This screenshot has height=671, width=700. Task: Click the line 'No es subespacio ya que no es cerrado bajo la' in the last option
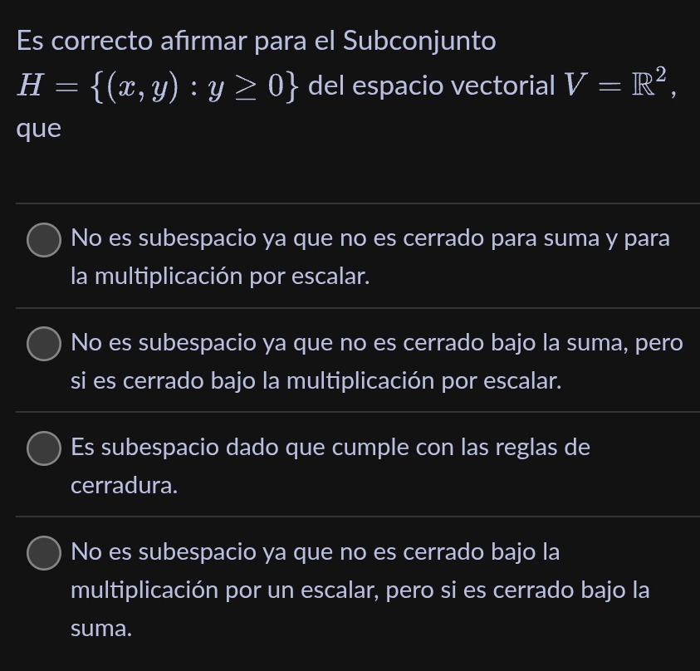(316, 551)
